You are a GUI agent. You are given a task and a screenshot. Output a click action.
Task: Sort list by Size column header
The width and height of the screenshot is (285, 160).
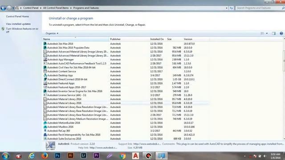click(174, 39)
